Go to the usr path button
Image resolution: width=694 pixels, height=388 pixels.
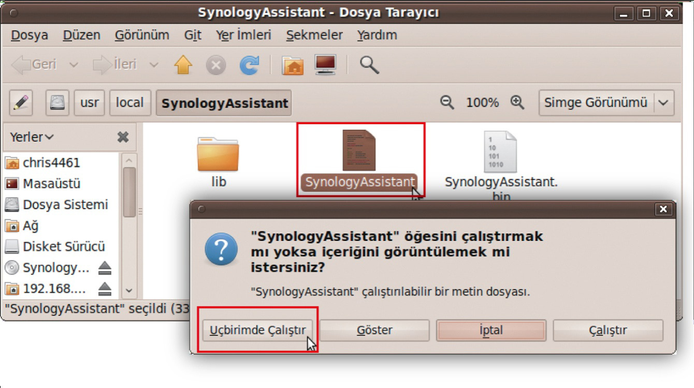pyautogui.click(x=90, y=102)
